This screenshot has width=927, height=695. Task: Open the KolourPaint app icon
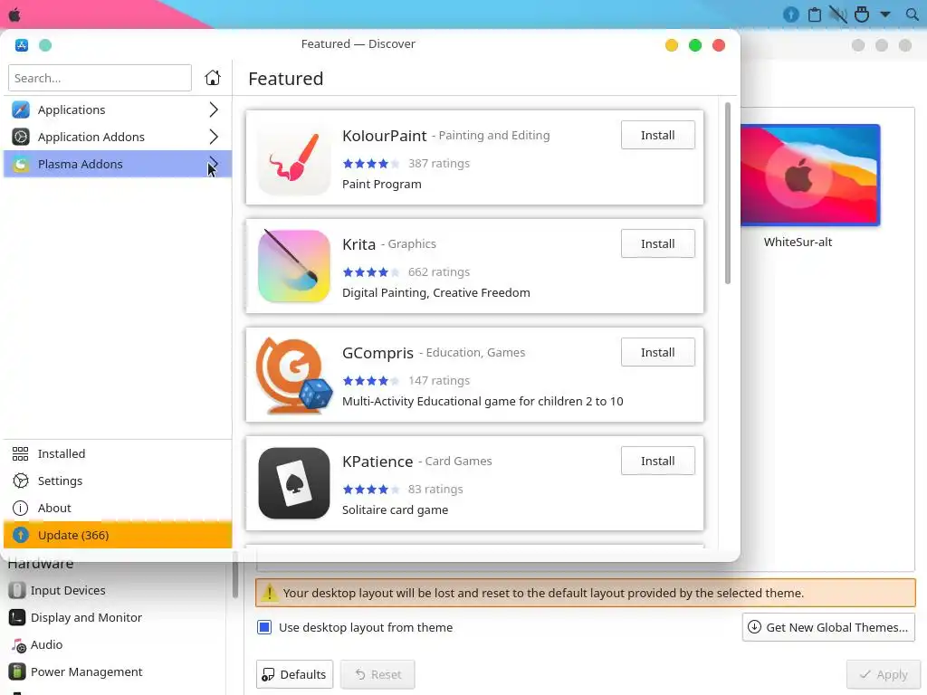coord(294,157)
